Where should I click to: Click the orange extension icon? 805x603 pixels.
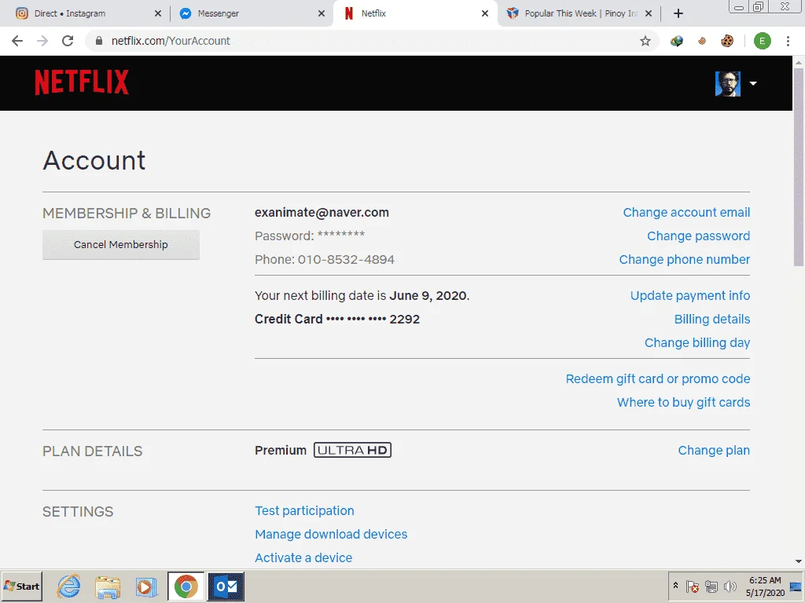pos(702,41)
